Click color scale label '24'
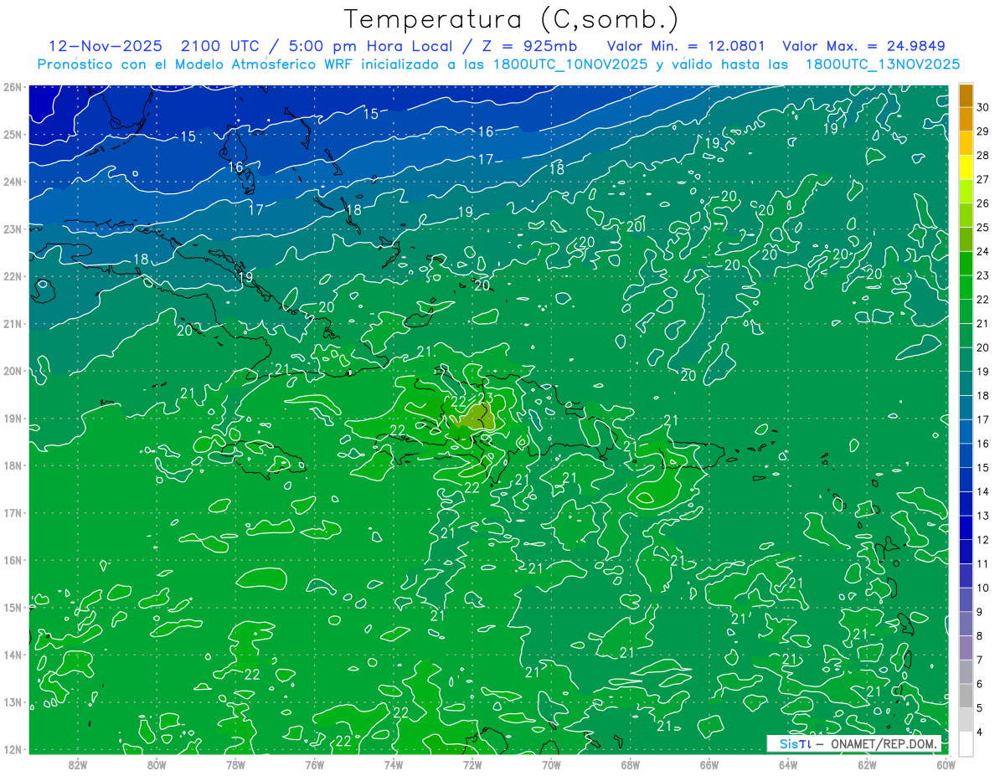The height and width of the screenshot is (776, 1005). (x=982, y=251)
